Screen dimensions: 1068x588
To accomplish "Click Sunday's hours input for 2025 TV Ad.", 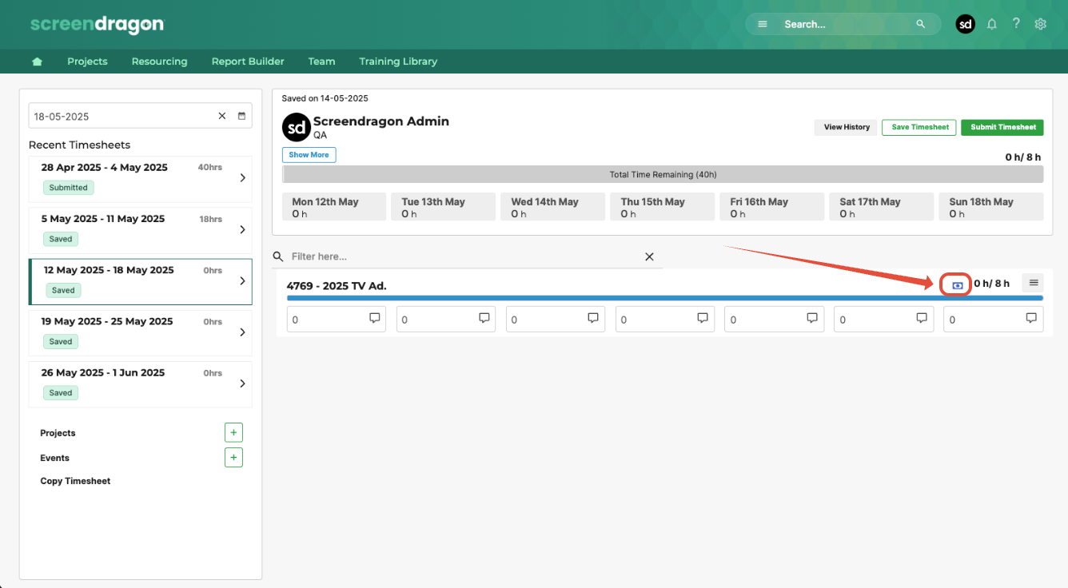I will (x=994, y=319).
